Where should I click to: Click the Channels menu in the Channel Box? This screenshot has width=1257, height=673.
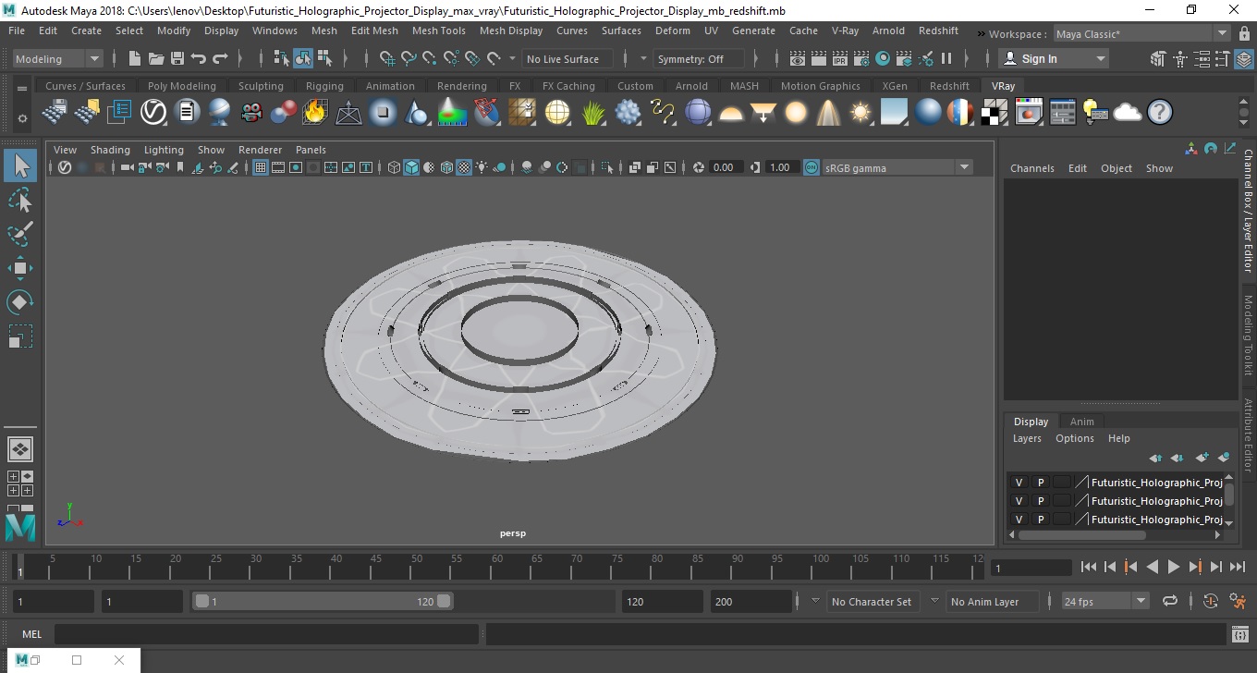[1031, 168]
